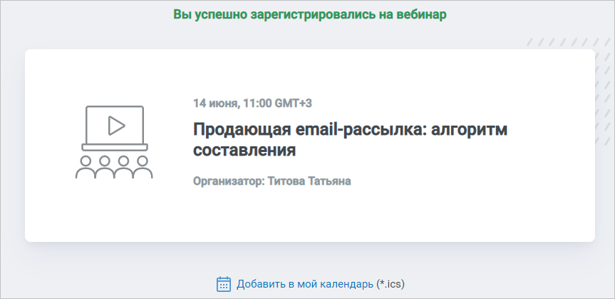Image resolution: width=615 pixels, height=299 pixels.
Task: Click the "Организатор:" label
Action: tap(229, 181)
